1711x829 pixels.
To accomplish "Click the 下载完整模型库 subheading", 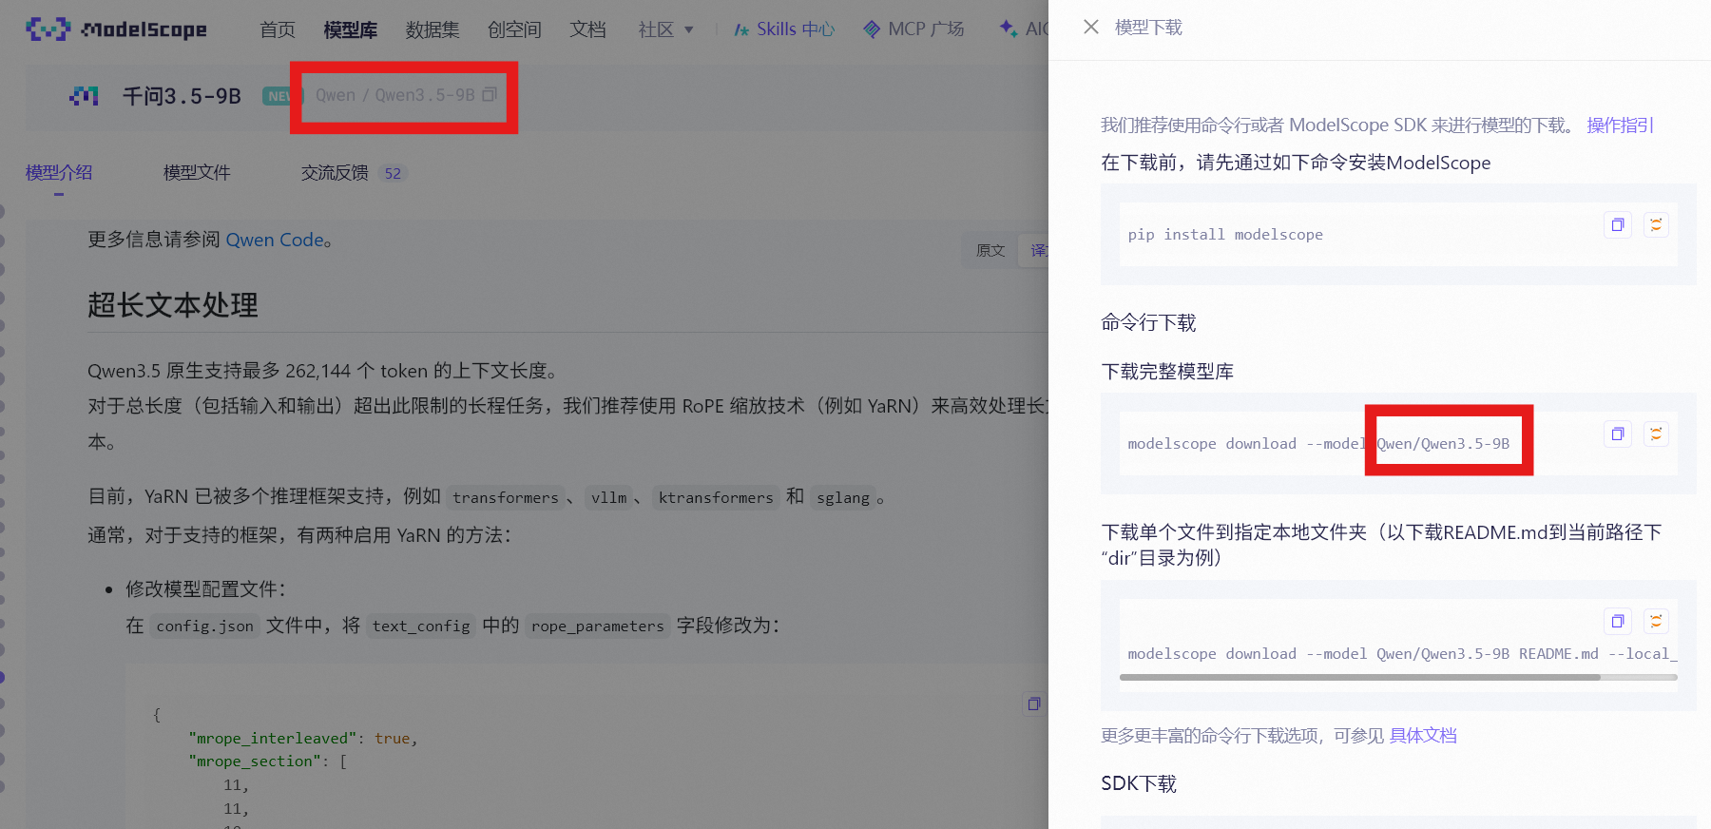I will click(x=1167, y=371).
